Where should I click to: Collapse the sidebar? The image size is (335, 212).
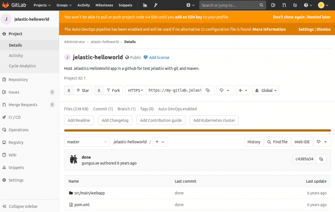pos(30,206)
